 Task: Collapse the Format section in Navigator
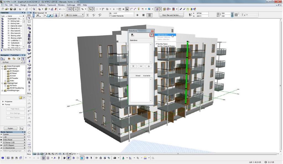point(3,105)
